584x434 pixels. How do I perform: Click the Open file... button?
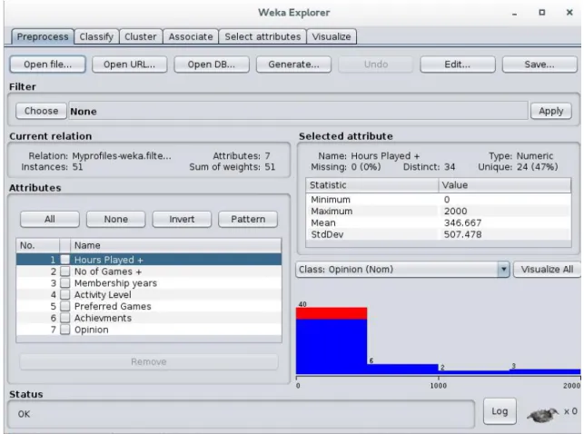click(47, 64)
